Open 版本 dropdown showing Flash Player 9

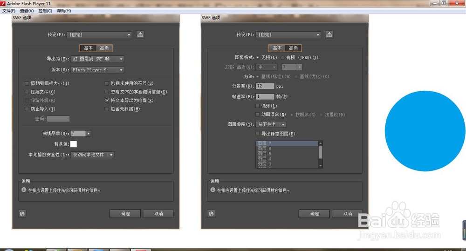97,70
